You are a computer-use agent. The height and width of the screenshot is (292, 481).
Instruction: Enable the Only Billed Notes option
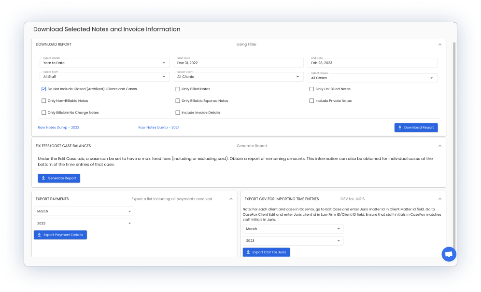tap(178, 89)
